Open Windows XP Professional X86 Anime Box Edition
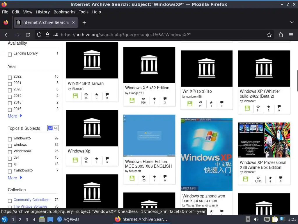The height and width of the screenshot is (224, 298). 263,165
